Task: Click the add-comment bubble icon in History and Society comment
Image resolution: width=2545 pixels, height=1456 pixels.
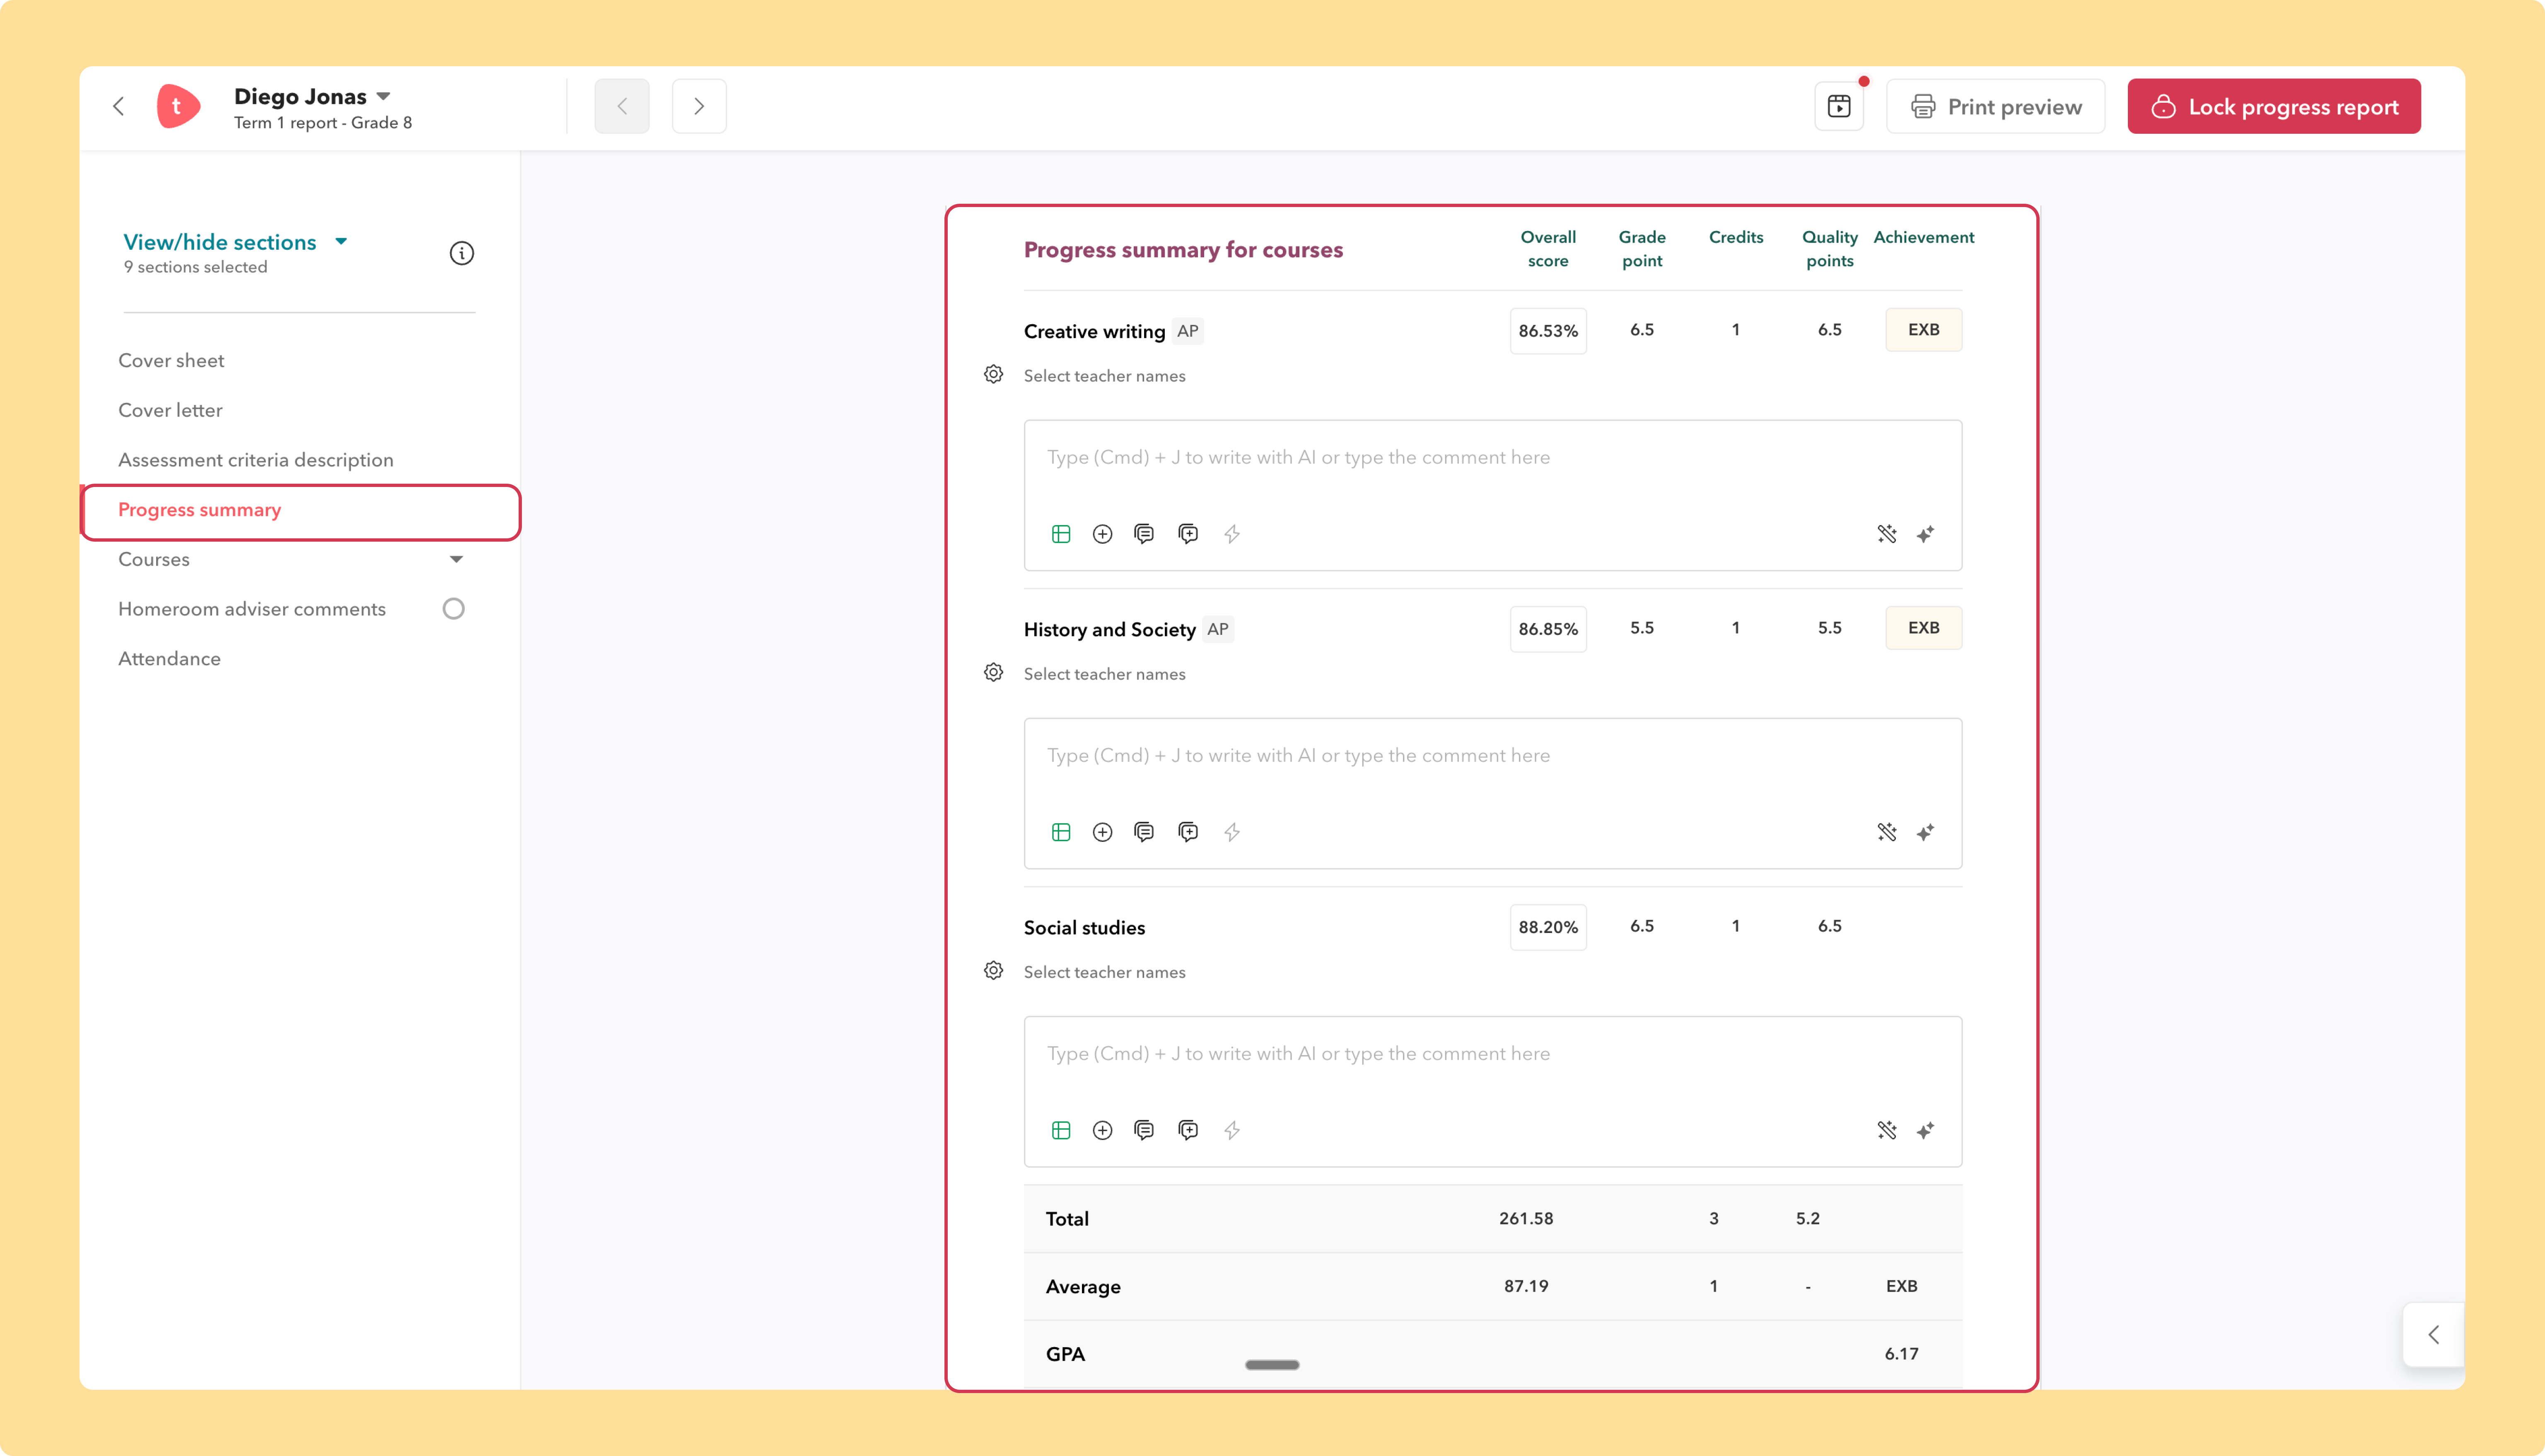Action: pyautogui.click(x=1188, y=832)
